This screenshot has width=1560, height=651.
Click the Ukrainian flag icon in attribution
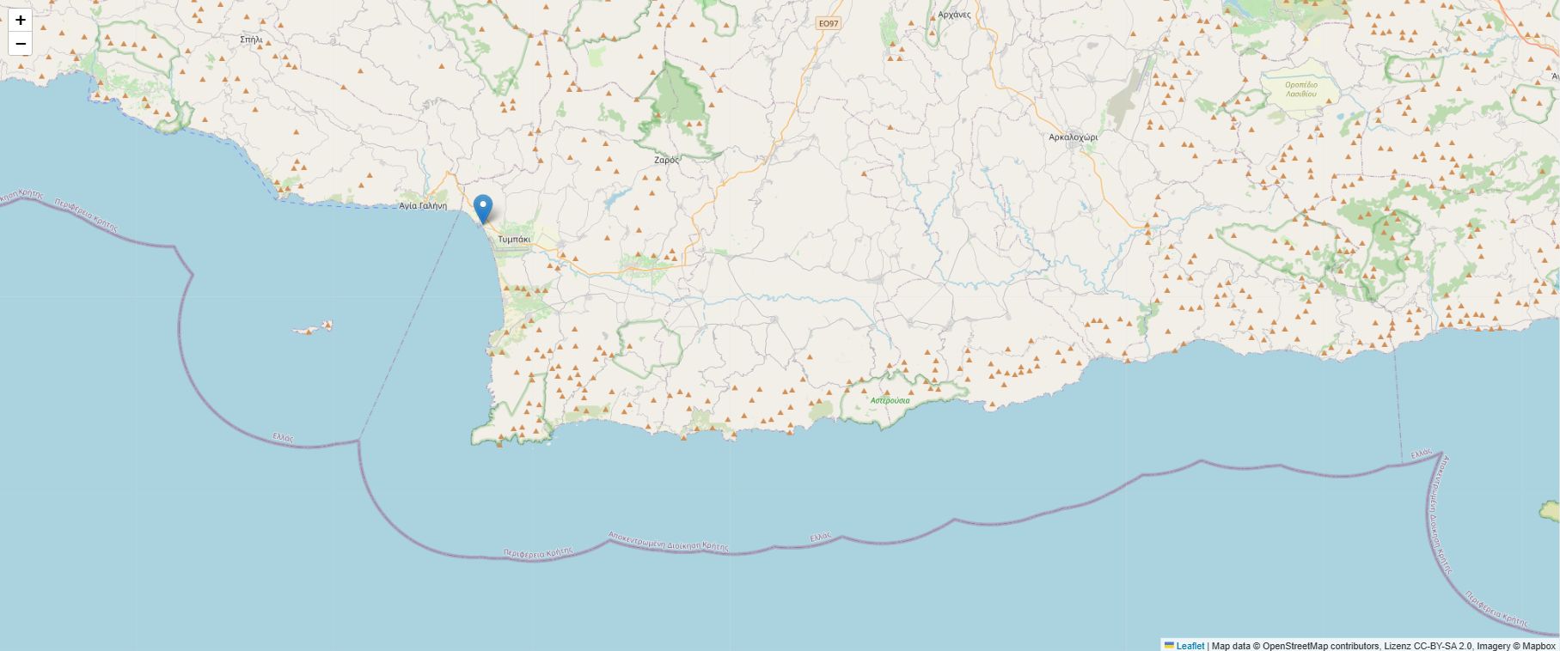pos(1169,645)
